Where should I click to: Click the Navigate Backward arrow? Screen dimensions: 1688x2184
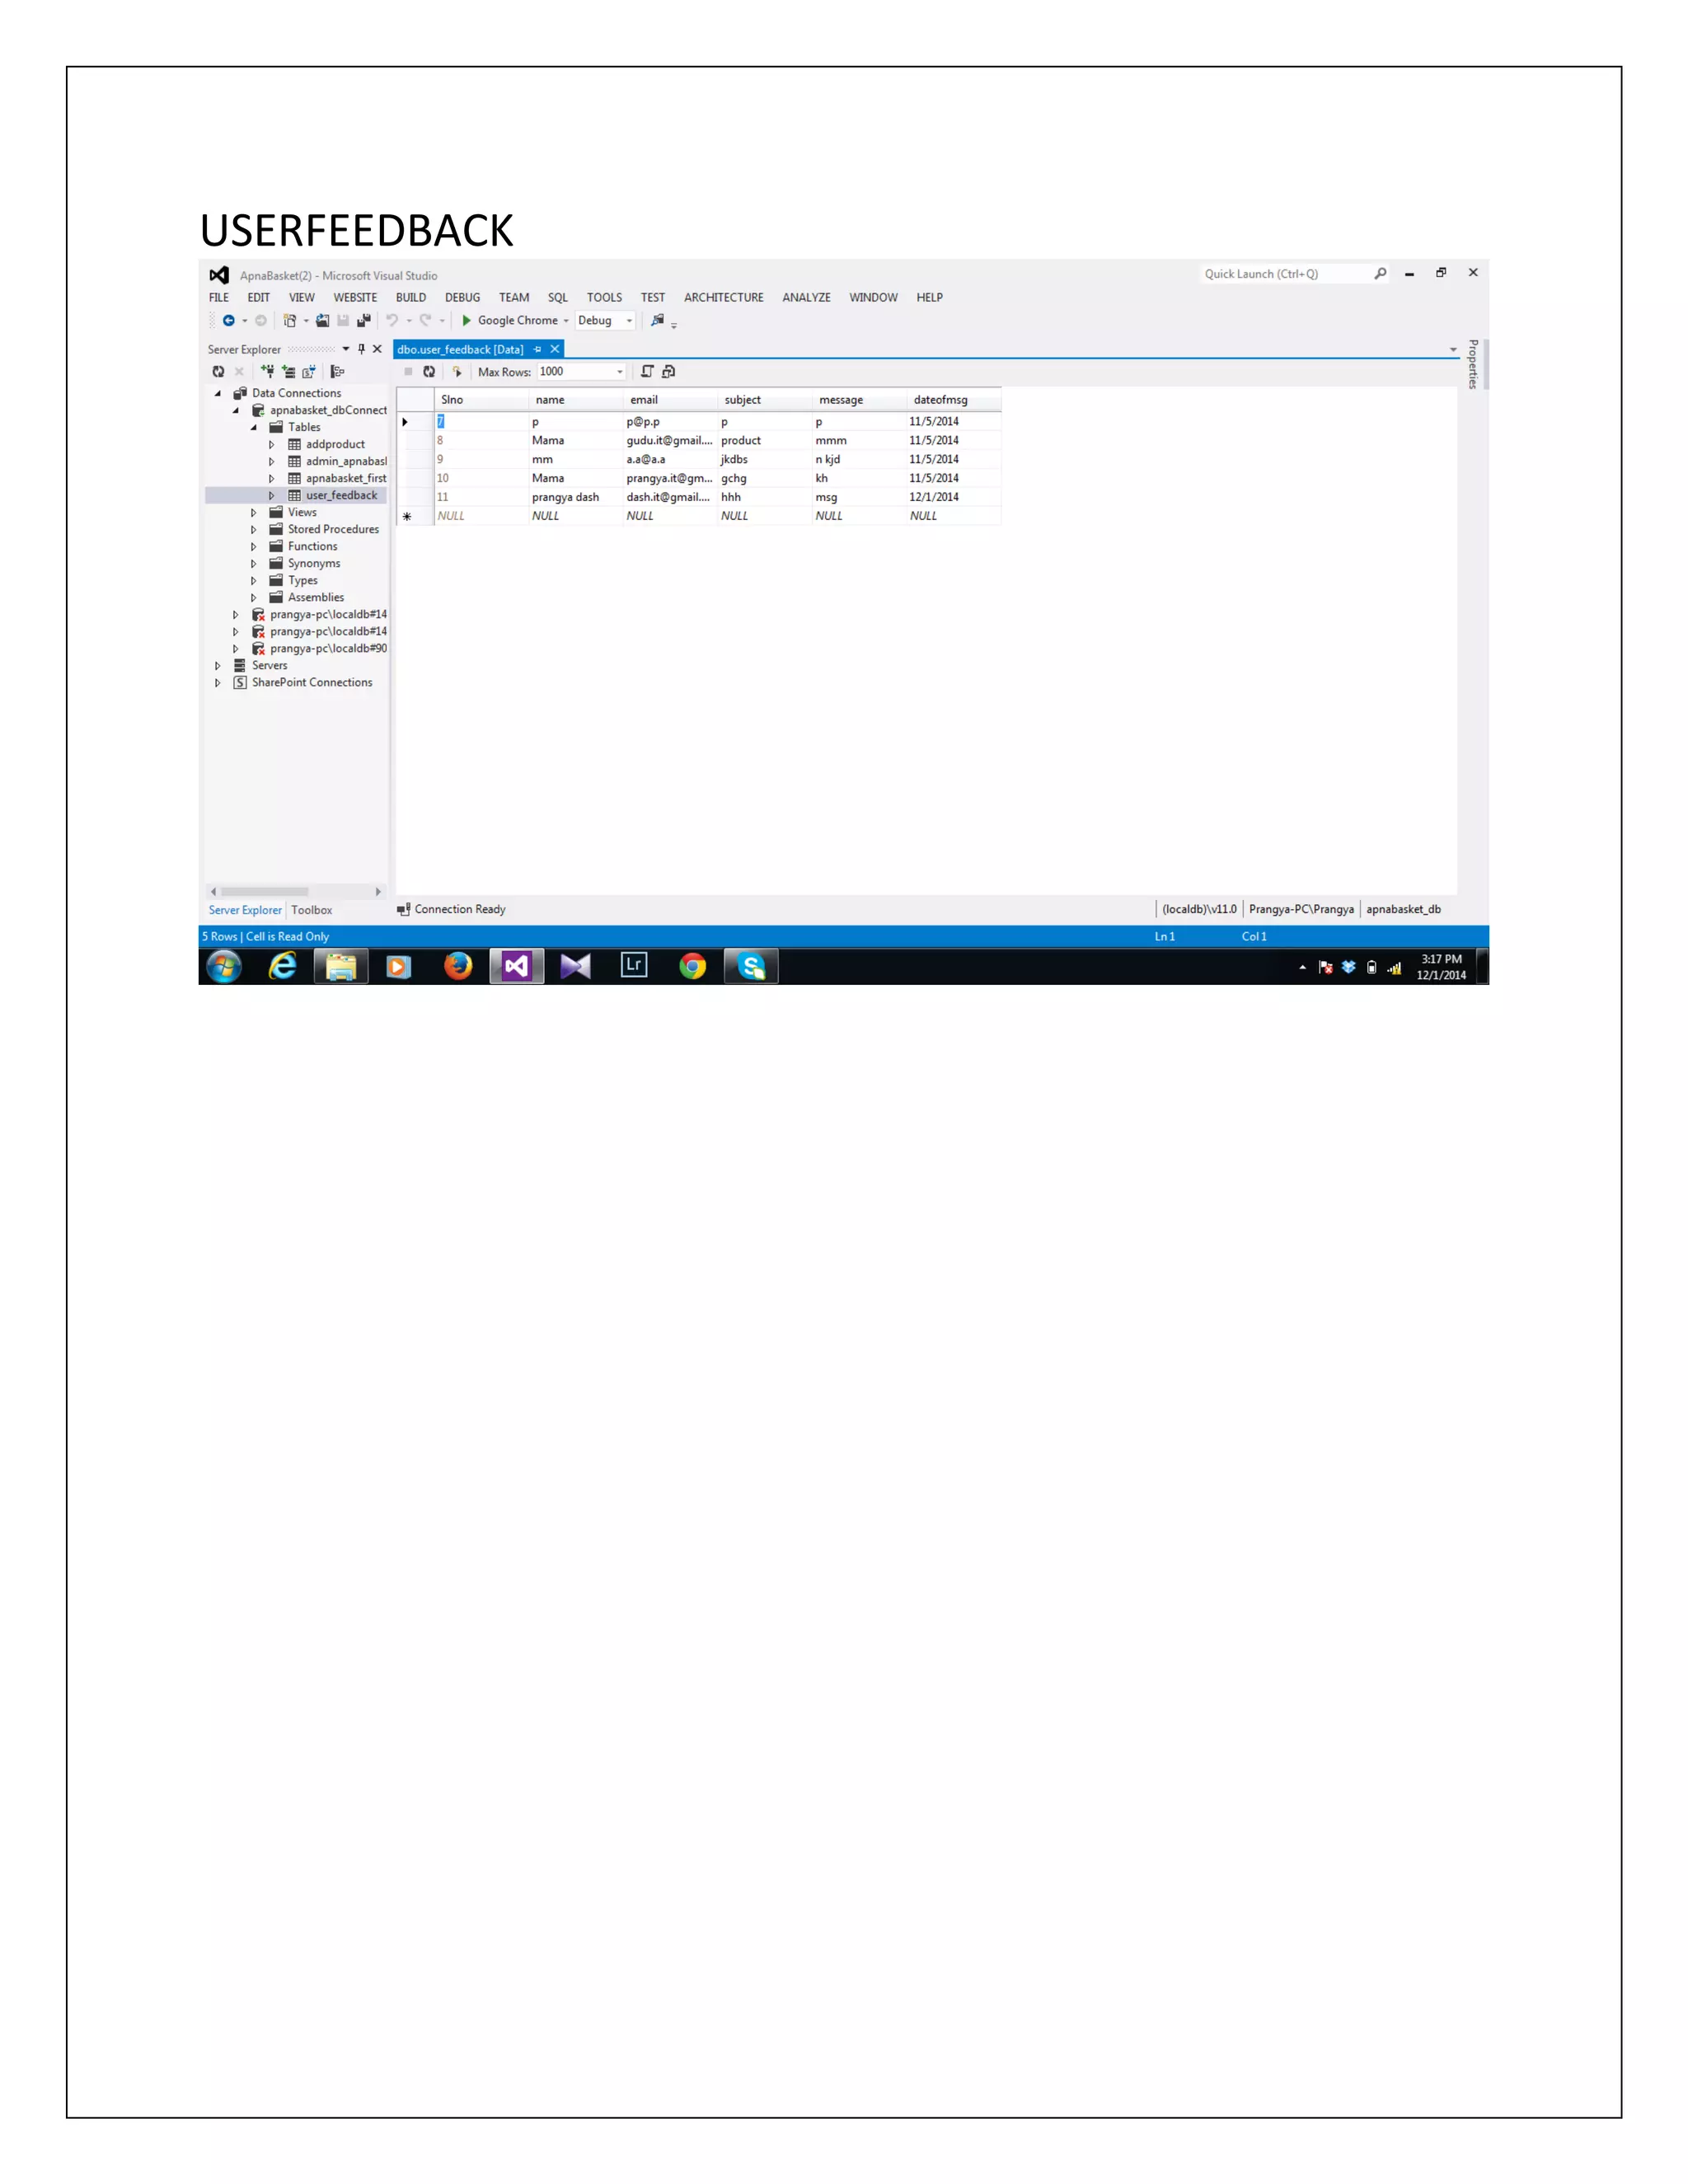coord(228,321)
